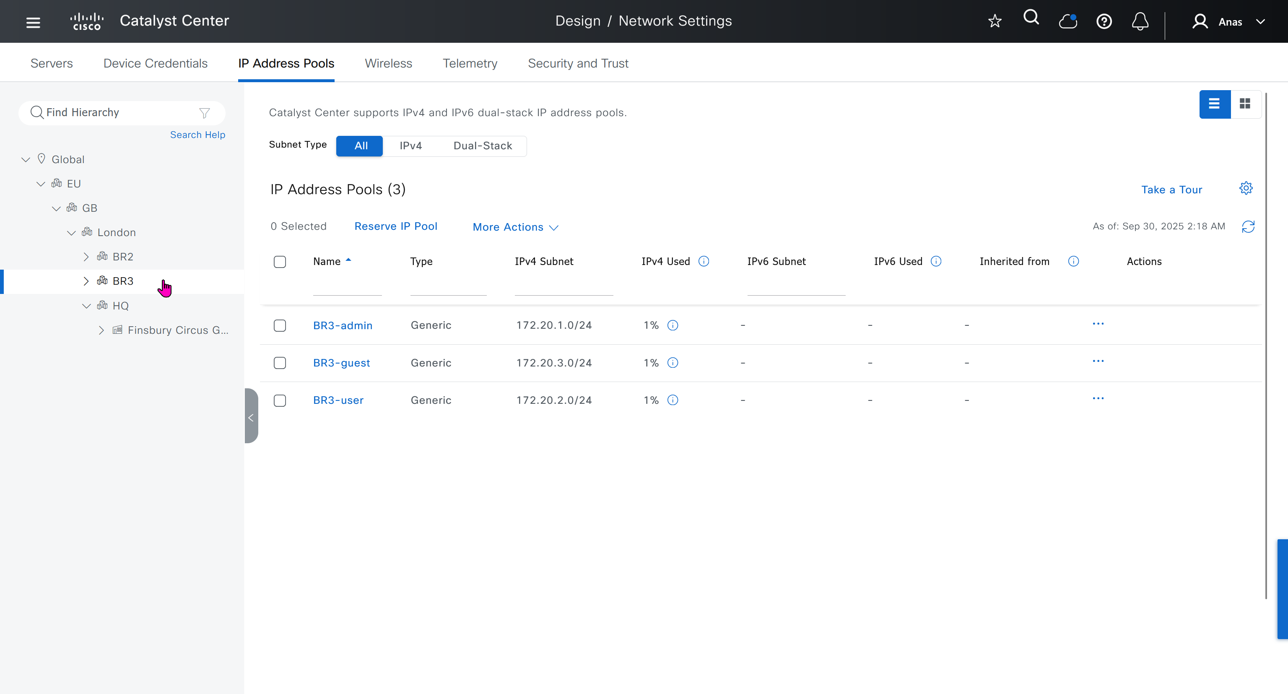Image resolution: width=1288 pixels, height=694 pixels.
Task: Refresh the IP address pools table
Action: (1248, 226)
